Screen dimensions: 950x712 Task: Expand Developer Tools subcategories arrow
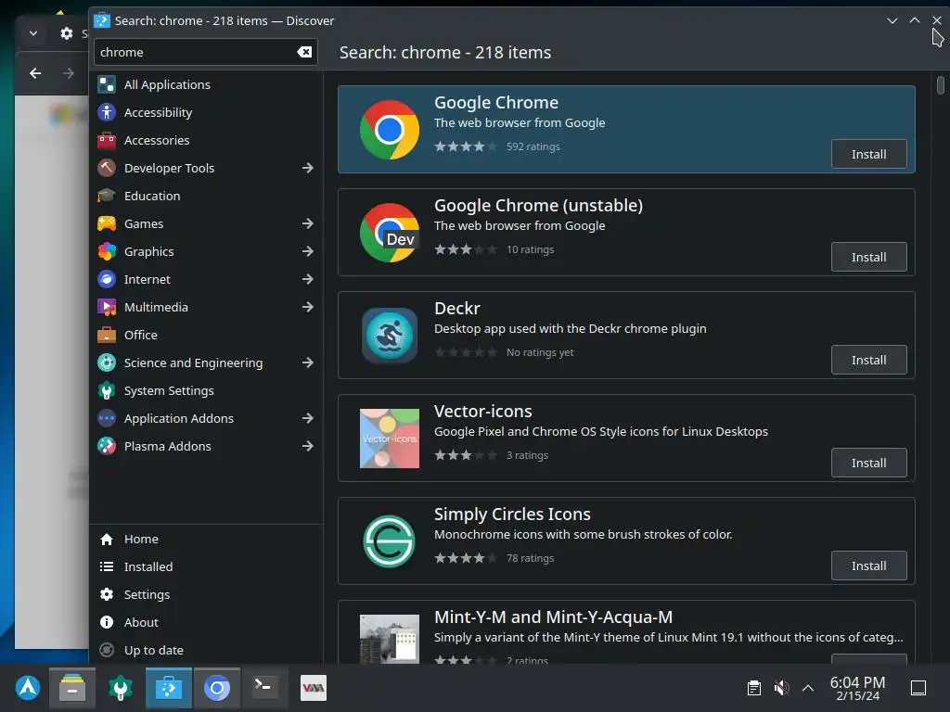[x=308, y=169]
